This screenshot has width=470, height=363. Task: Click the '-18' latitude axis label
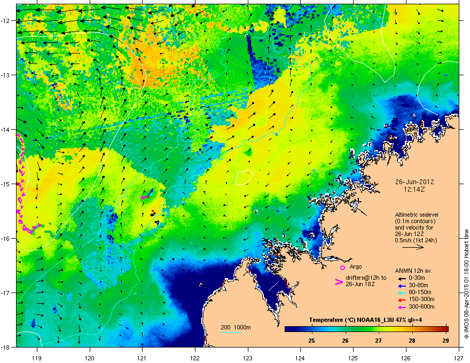click(6, 347)
